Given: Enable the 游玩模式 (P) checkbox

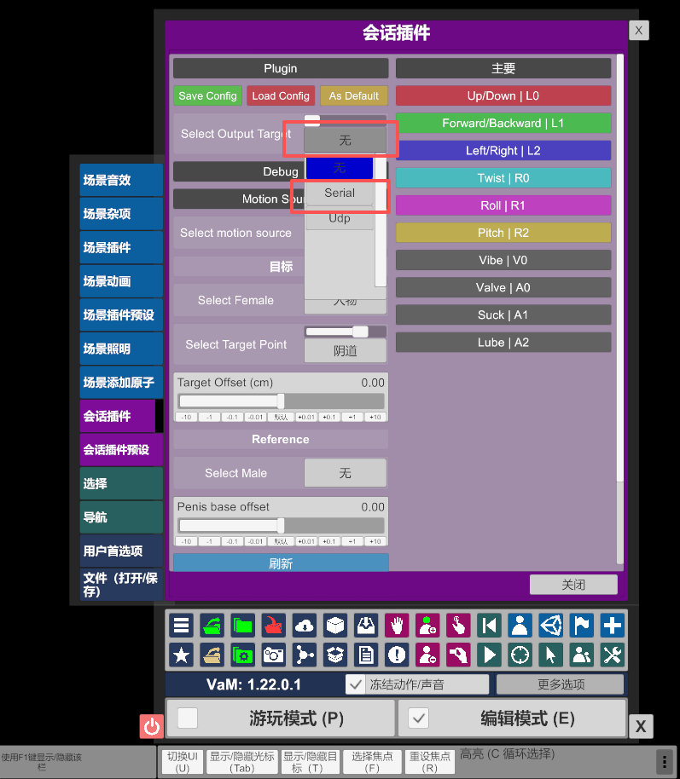Looking at the screenshot, I should tap(188, 718).
